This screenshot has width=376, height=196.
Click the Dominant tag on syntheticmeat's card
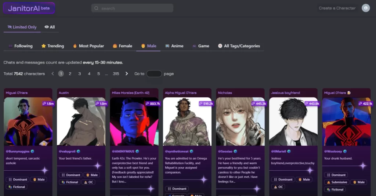tap(177, 189)
